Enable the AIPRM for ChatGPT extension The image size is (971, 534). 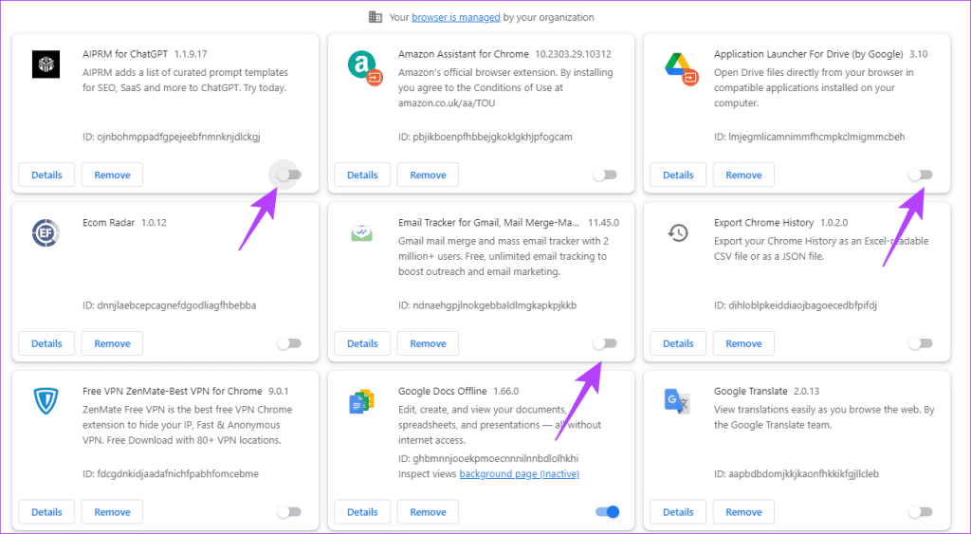(x=288, y=175)
